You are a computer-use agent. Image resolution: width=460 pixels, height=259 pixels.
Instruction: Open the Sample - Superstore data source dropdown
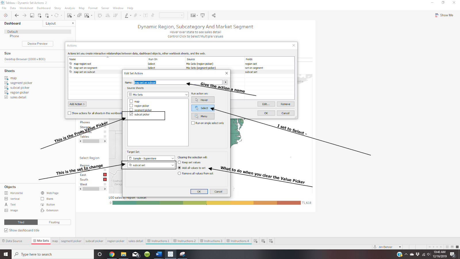point(151,158)
